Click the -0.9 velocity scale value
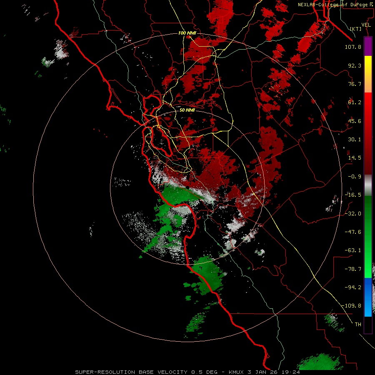The width and height of the screenshot is (375, 375). 355,177
